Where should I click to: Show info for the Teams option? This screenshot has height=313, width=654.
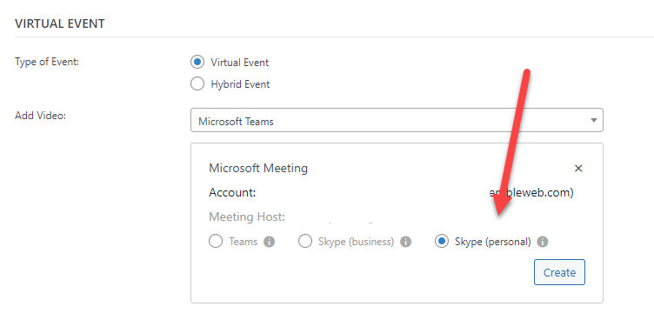pyautogui.click(x=270, y=242)
